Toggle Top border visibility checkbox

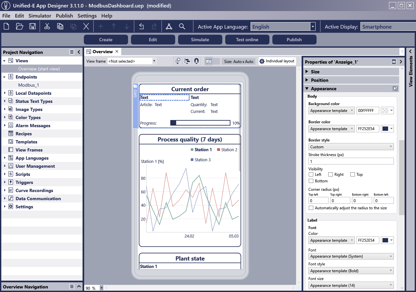353,175
